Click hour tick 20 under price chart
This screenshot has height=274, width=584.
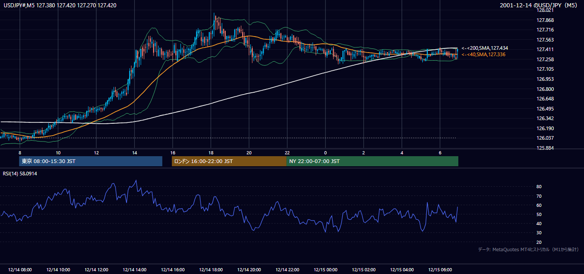[249, 153]
